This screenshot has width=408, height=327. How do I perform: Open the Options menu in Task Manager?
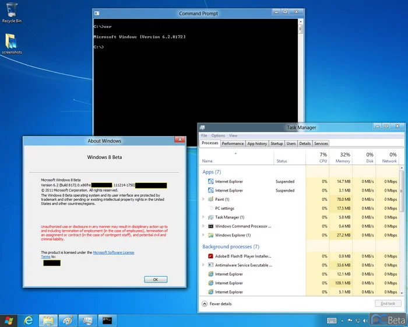218,135
